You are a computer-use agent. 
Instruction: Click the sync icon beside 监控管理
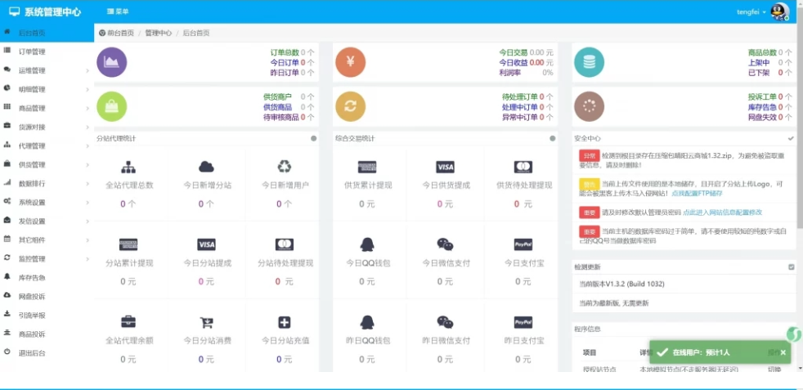pyautogui.click(x=7, y=258)
